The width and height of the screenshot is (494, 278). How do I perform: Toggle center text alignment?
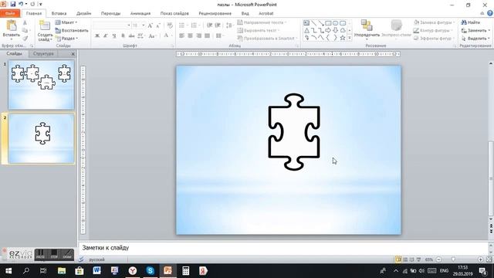tap(191, 36)
